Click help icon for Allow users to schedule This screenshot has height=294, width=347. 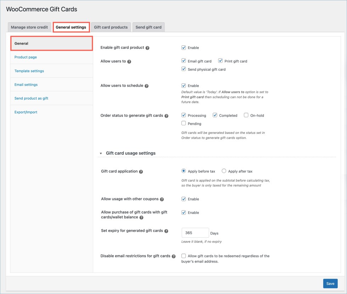[x=146, y=86]
